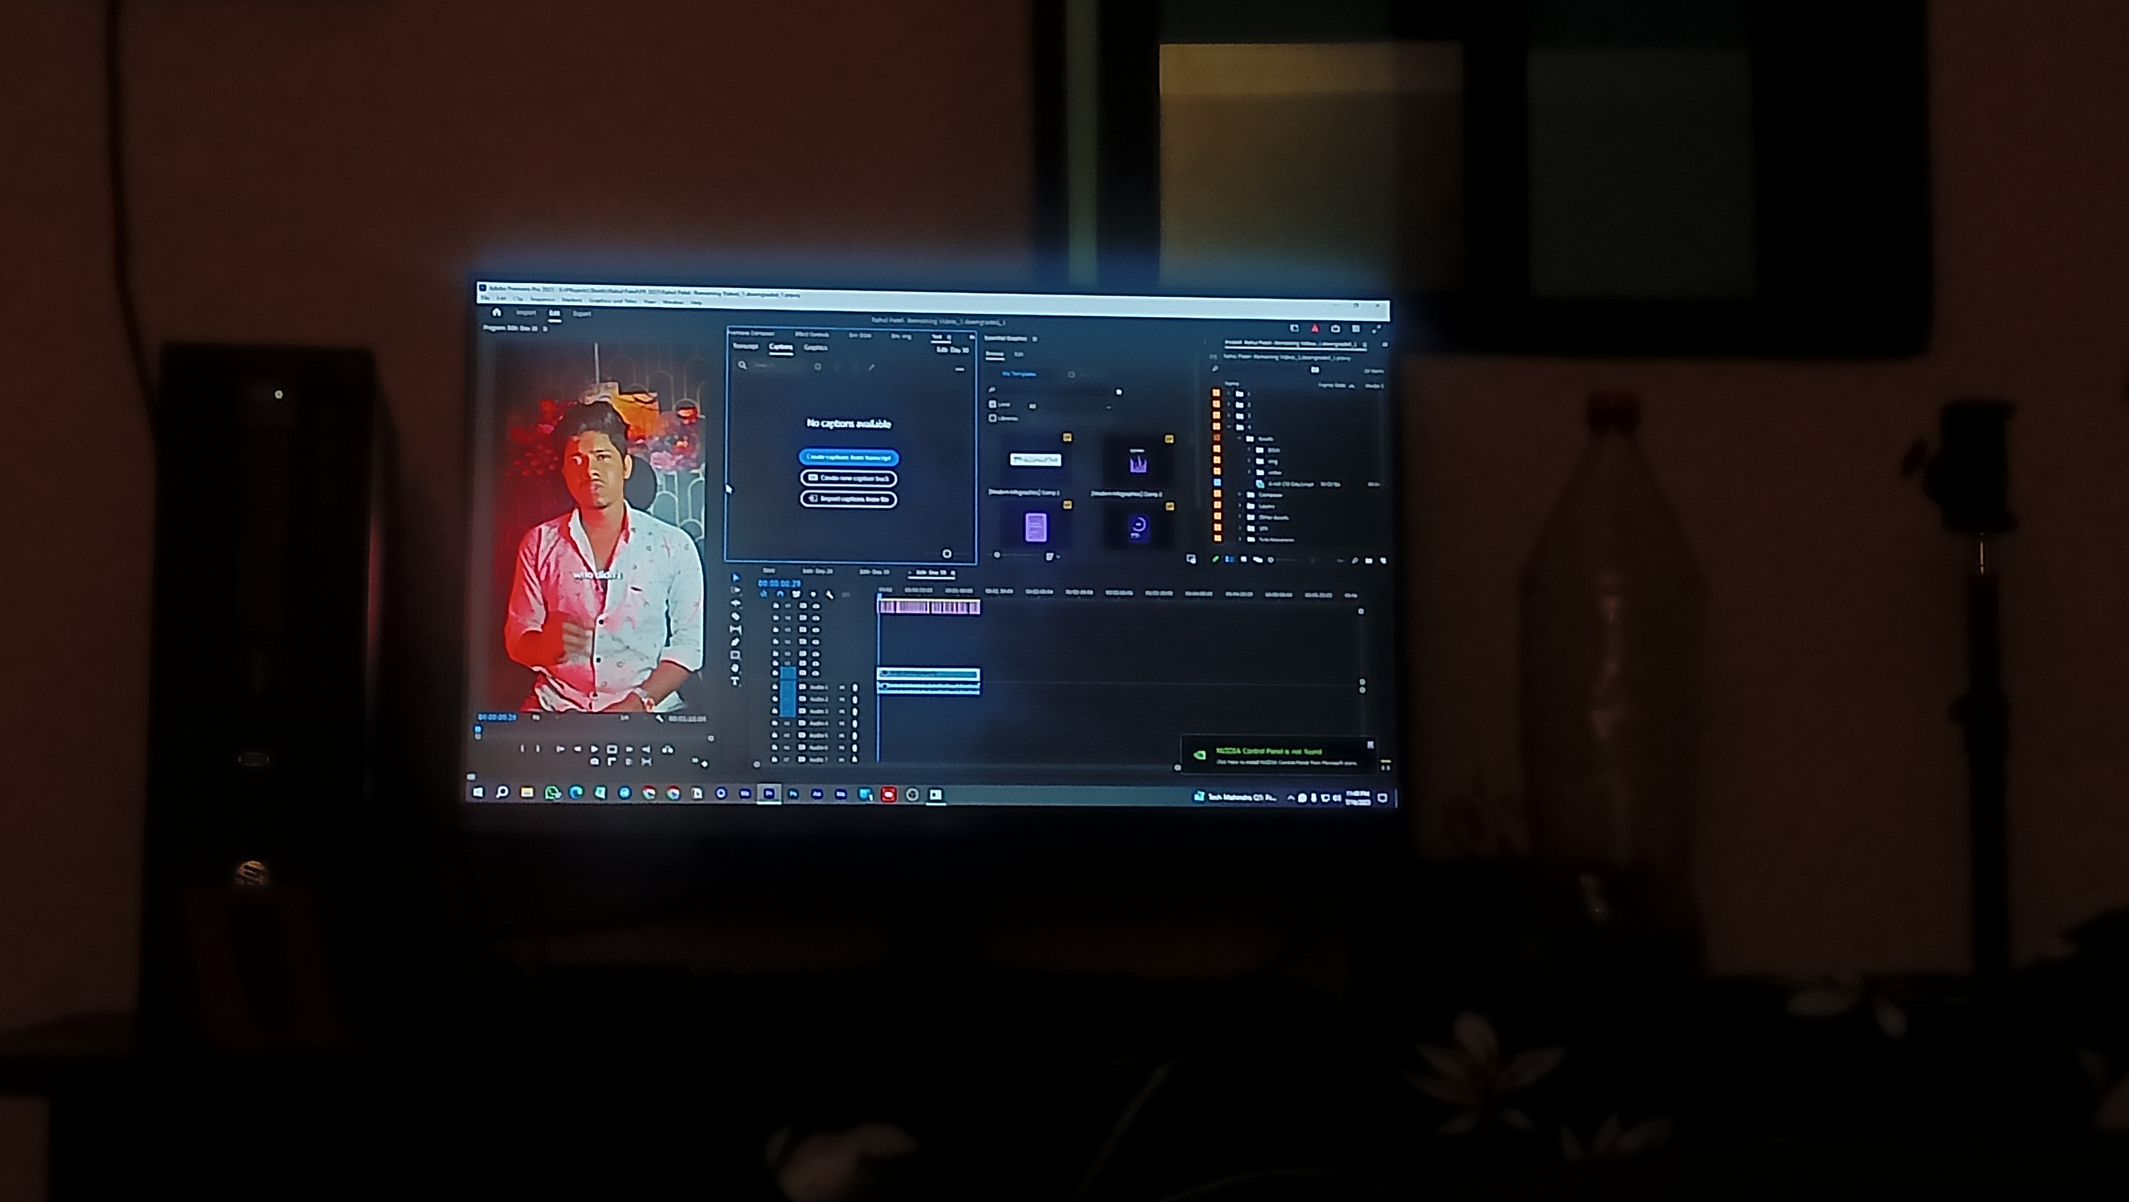Open the Import workspace tab
Image resolution: width=2129 pixels, height=1202 pixels.
click(525, 313)
